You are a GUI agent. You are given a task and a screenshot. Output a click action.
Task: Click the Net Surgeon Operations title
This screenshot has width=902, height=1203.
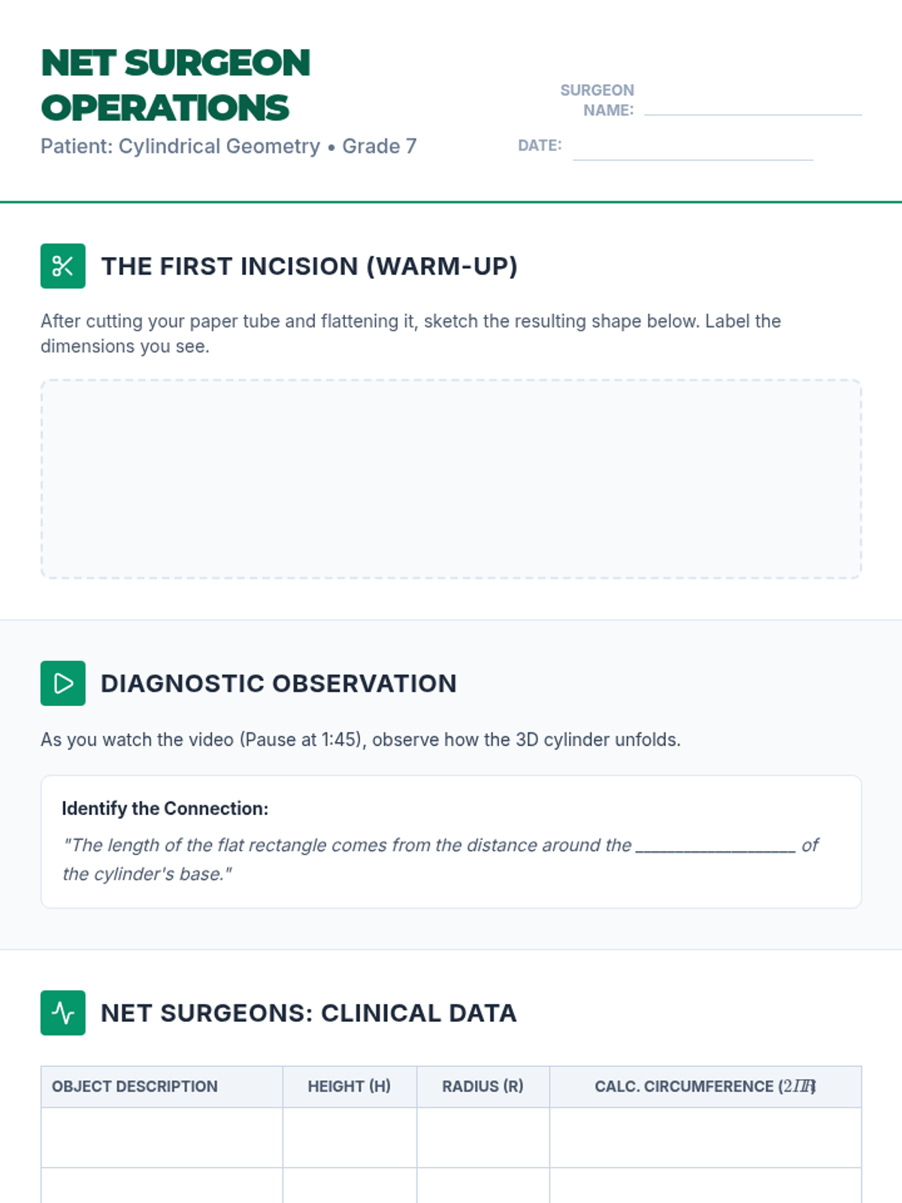coord(175,85)
